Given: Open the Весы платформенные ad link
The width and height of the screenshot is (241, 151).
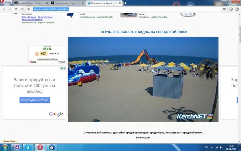Looking at the screenshot, I should pos(32,20).
